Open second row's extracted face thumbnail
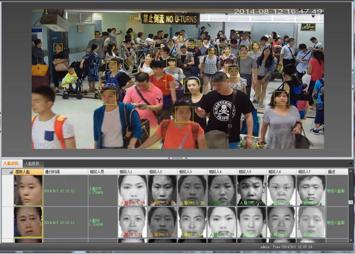The height and width of the screenshot is (254, 355). click(28, 222)
